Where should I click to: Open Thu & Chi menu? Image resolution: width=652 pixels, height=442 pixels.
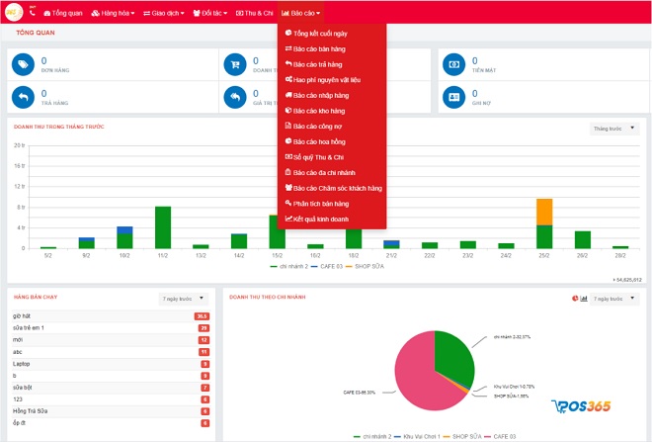(x=255, y=13)
